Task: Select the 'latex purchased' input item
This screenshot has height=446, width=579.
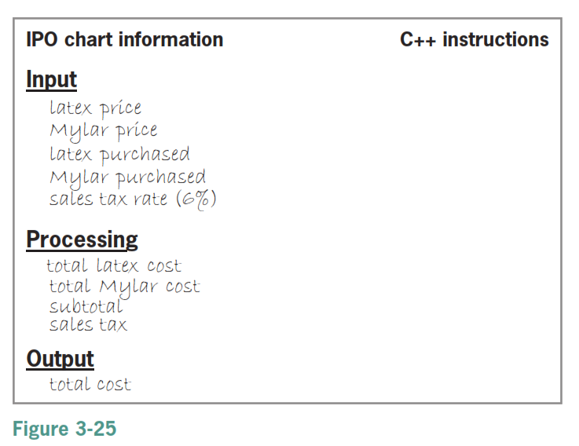Action: (x=120, y=155)
